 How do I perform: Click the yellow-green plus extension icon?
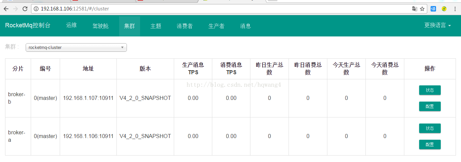(x=444, y=9)
